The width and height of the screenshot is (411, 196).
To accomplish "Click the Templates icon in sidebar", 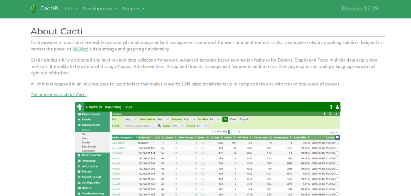I will tap(79, 161).
